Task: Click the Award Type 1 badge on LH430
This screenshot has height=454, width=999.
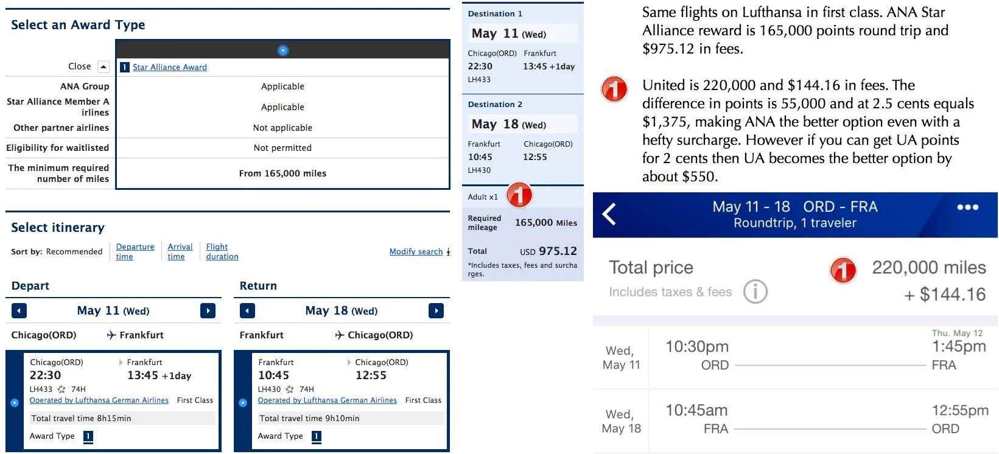Action: click(x=317, y=436)
